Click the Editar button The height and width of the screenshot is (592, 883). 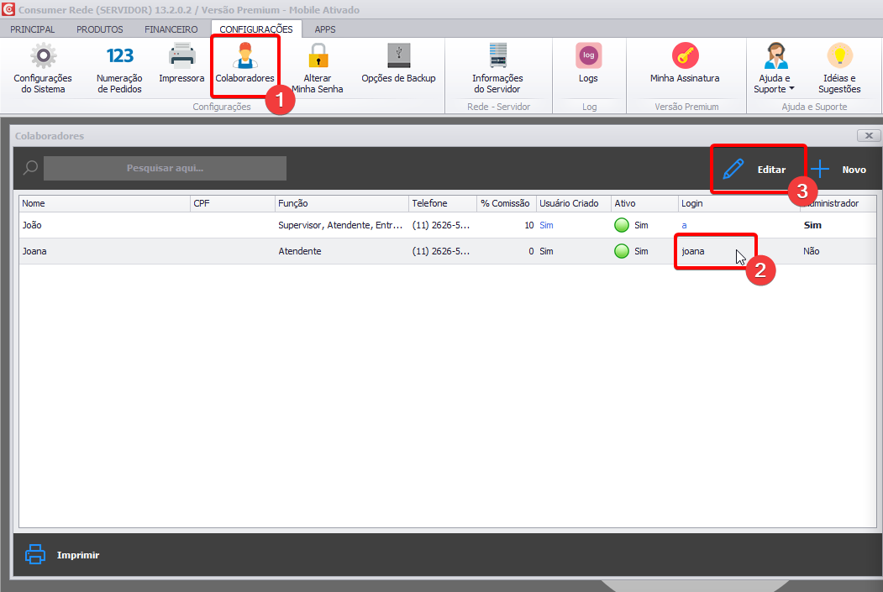(756, 169)
